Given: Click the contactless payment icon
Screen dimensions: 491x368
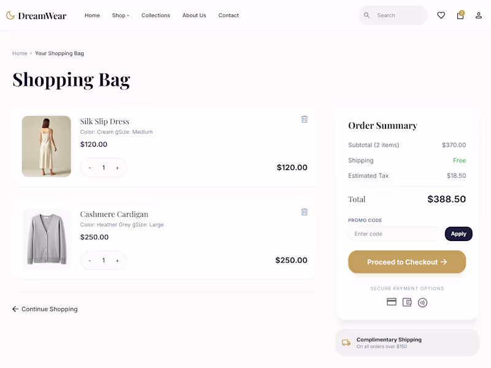Looking at the screenshot, I should point(422,302).
